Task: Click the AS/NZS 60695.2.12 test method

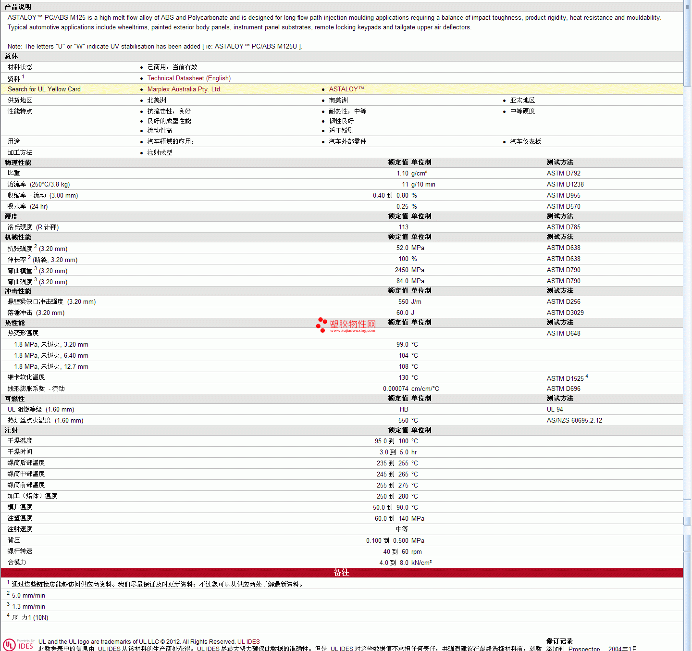Action: click(574, 420)
